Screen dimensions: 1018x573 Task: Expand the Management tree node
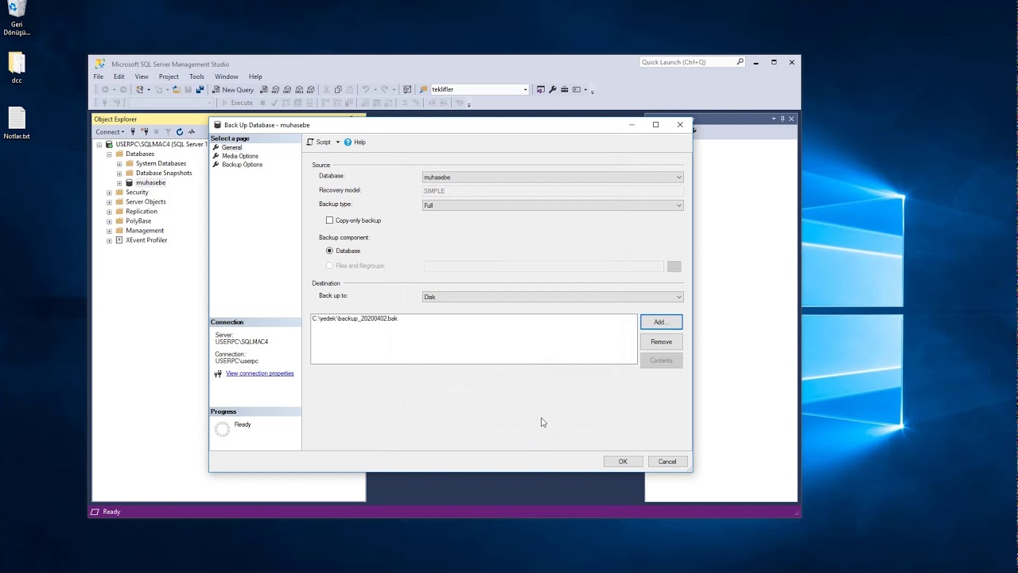pos(109,231)
